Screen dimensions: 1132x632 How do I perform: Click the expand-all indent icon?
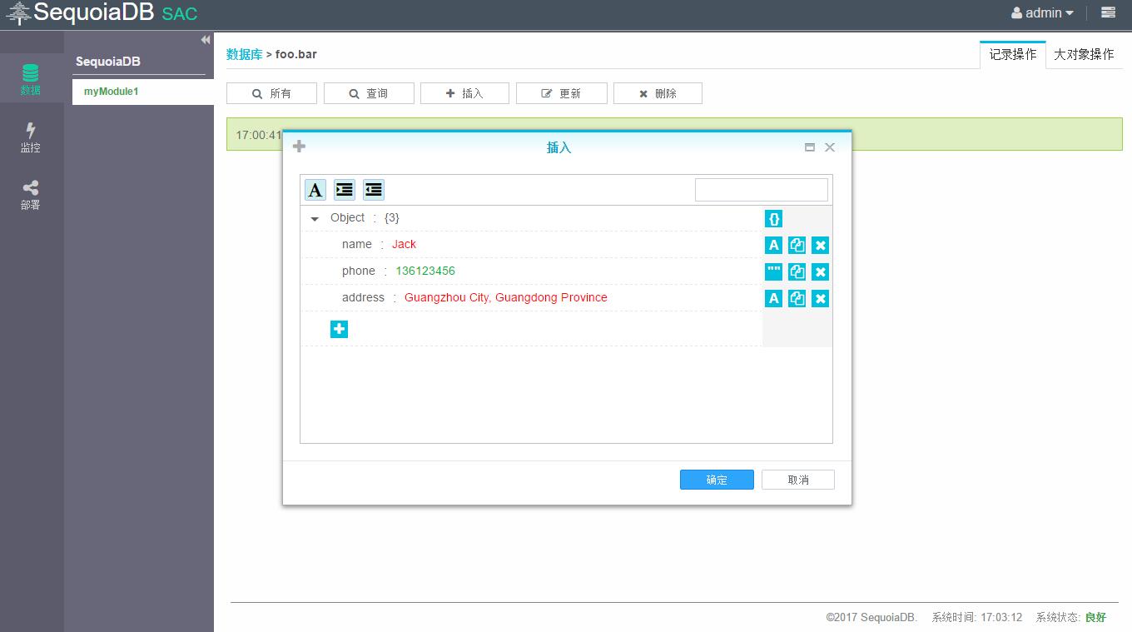pyautogui.click(x=345, y=190)
